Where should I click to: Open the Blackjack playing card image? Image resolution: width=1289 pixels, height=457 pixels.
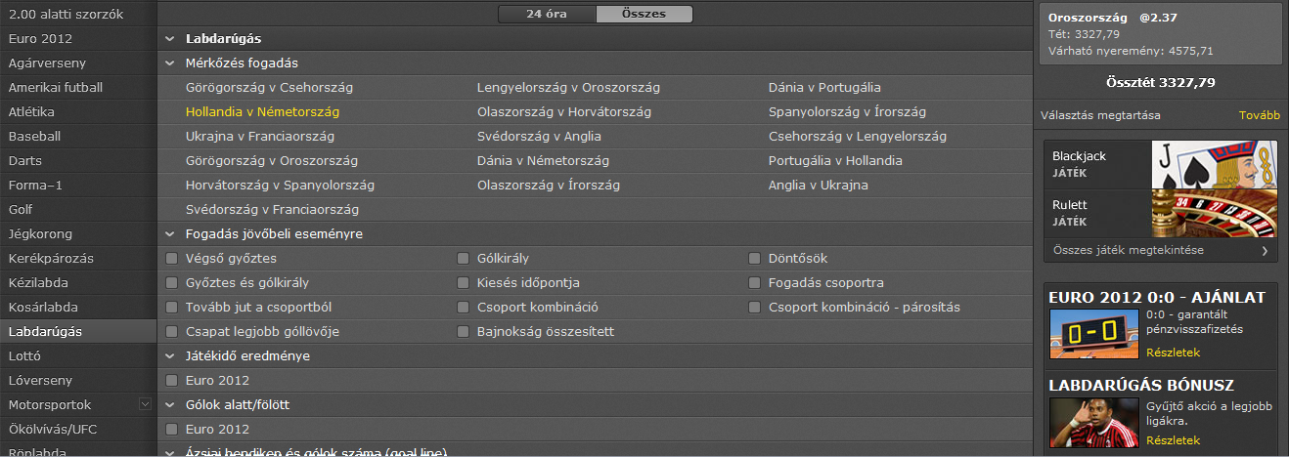[1215, 164]
